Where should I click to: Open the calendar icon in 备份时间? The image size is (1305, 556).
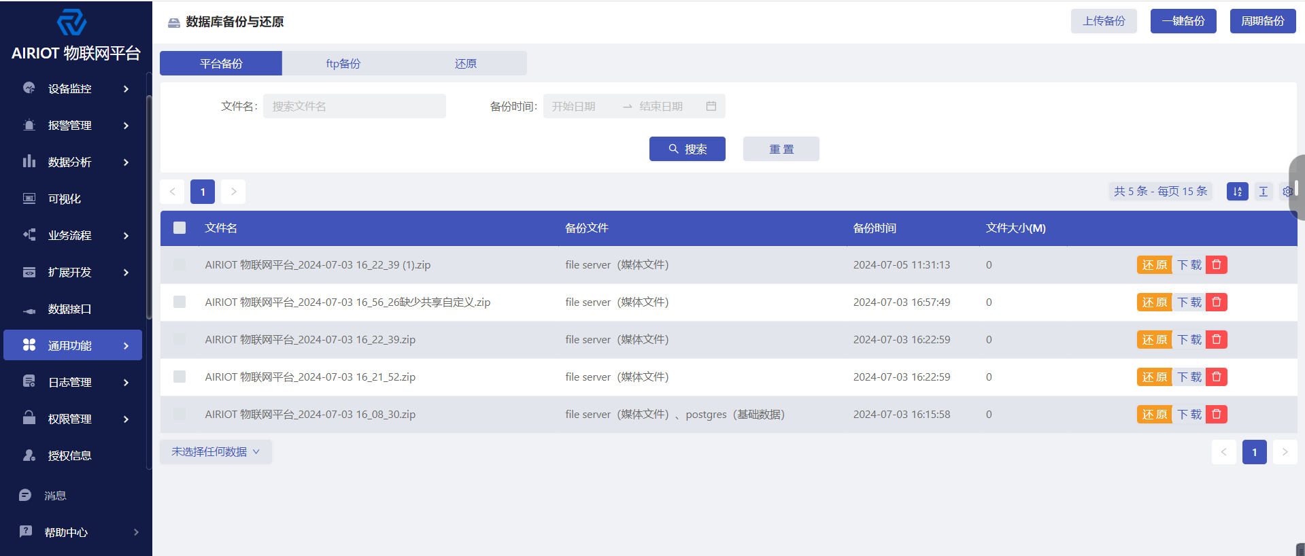click(x=711, y=106)
